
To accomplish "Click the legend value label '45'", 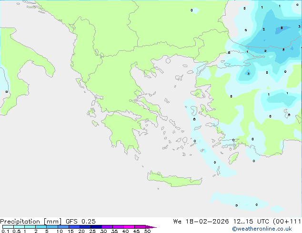I will coord(136,231).
